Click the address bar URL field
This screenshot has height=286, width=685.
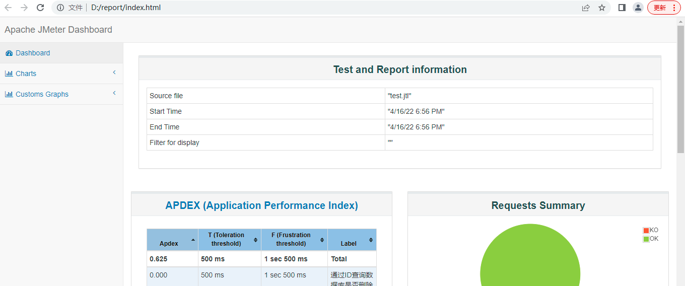pyautogui.click(x=330, y=8)
